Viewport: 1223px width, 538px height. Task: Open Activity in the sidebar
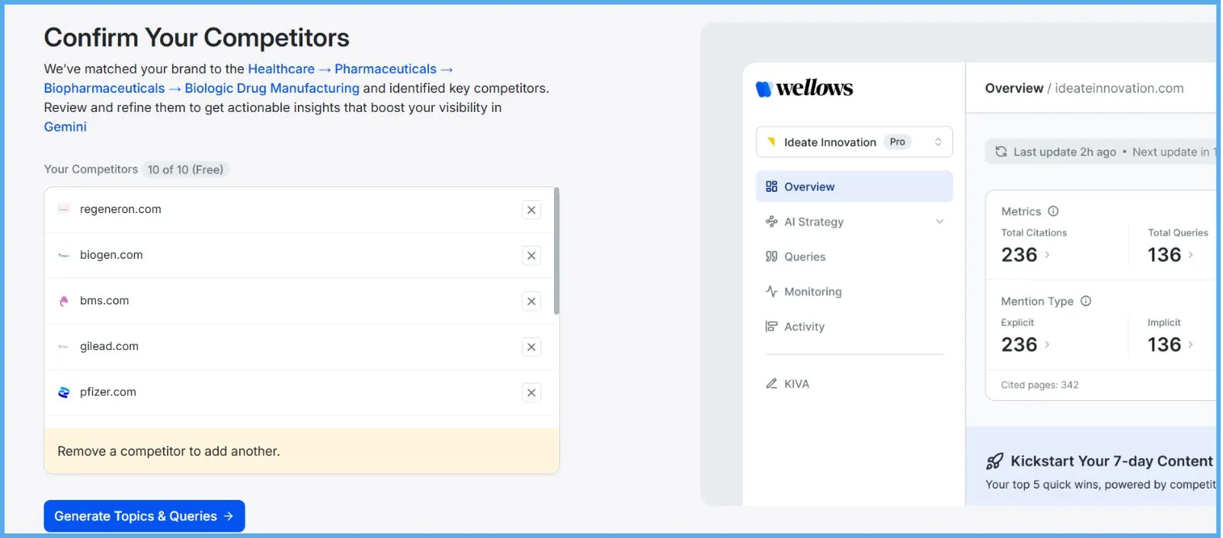[x=854, y=326]
